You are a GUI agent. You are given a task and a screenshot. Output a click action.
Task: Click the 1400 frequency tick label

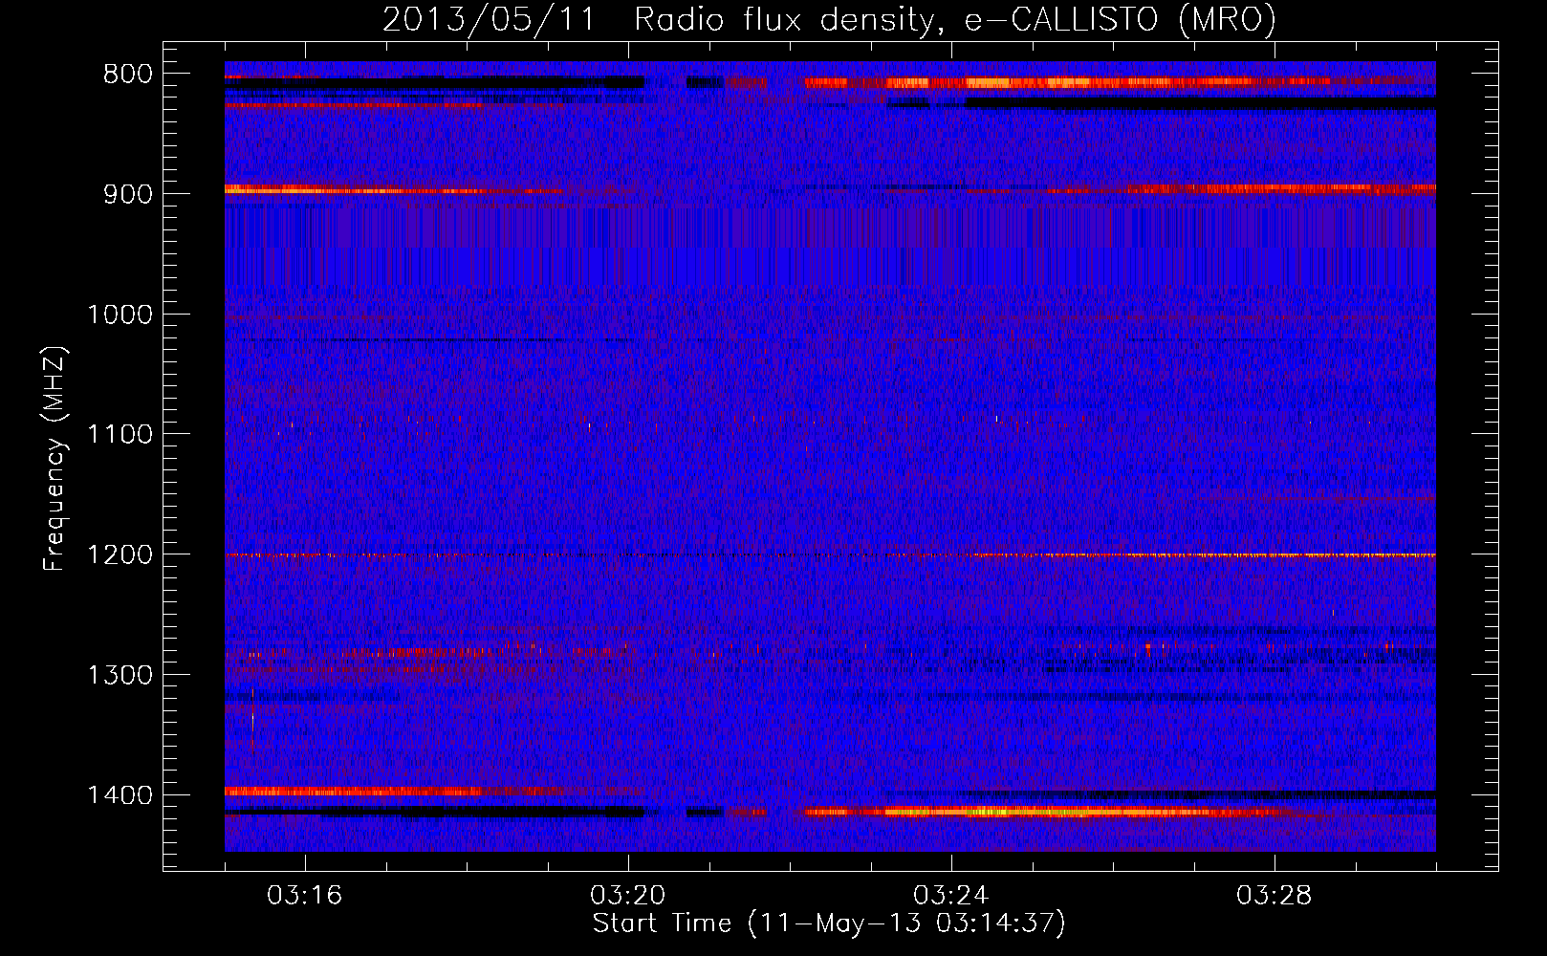tap(120, 795)
